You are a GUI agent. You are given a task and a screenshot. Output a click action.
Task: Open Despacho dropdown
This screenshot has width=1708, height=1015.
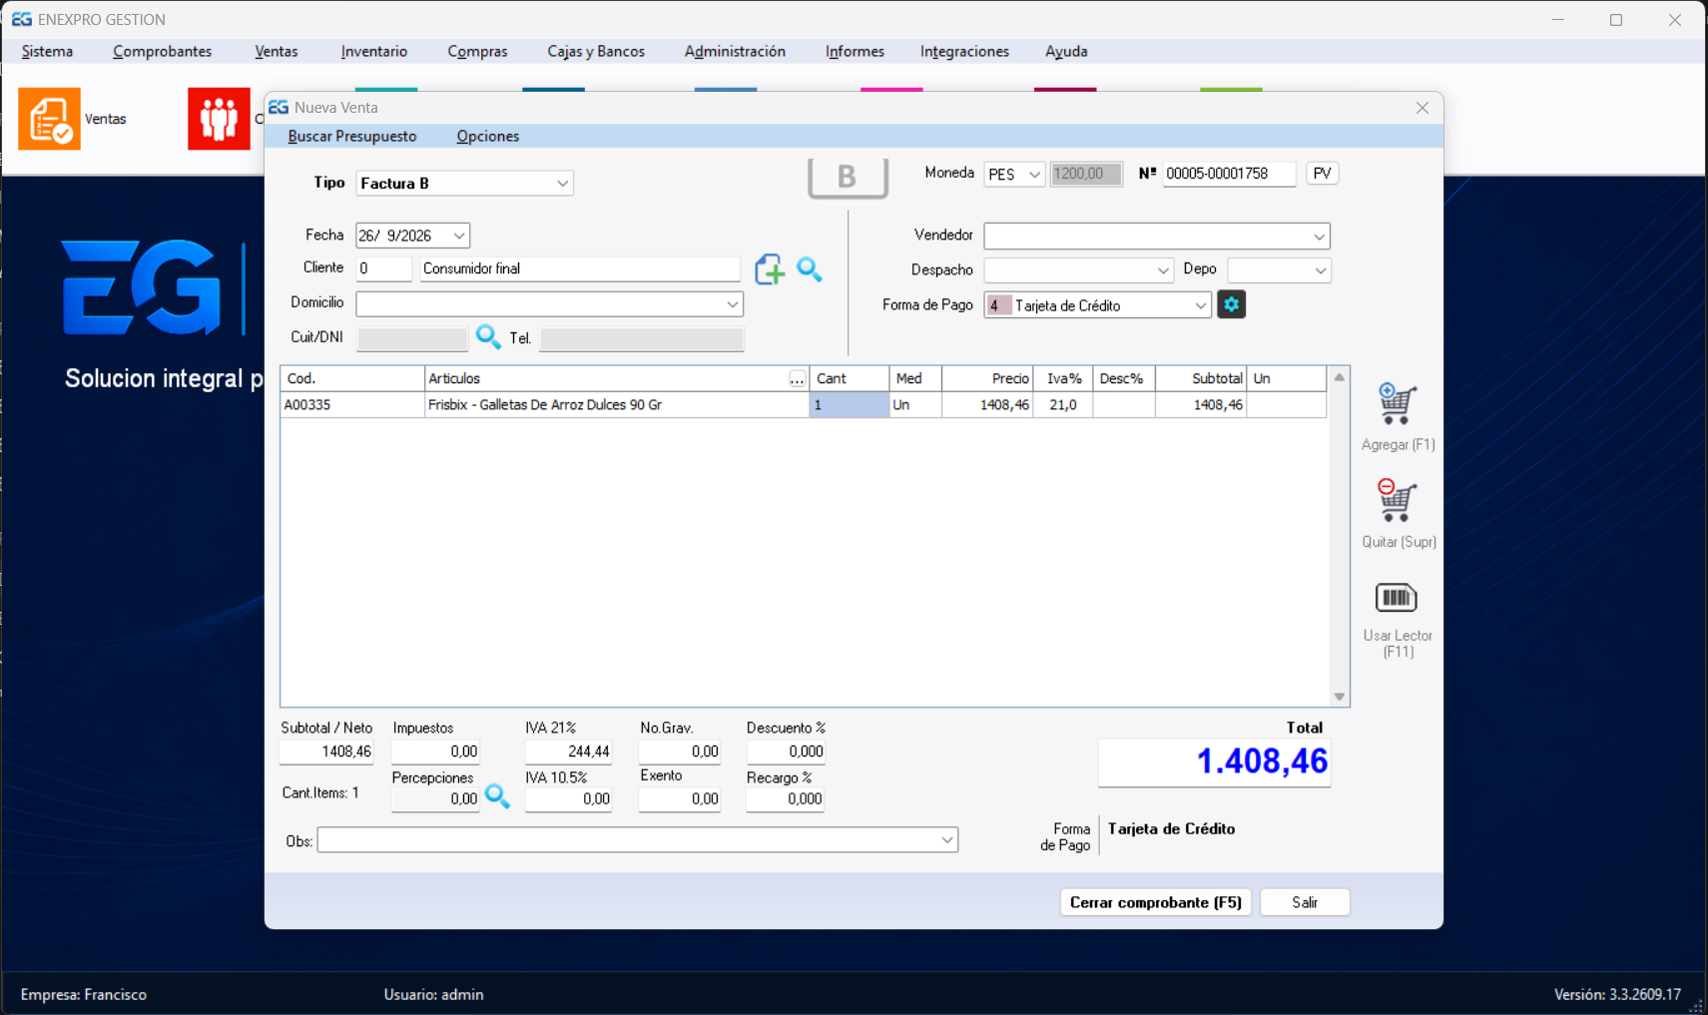tap(1163, 270)
